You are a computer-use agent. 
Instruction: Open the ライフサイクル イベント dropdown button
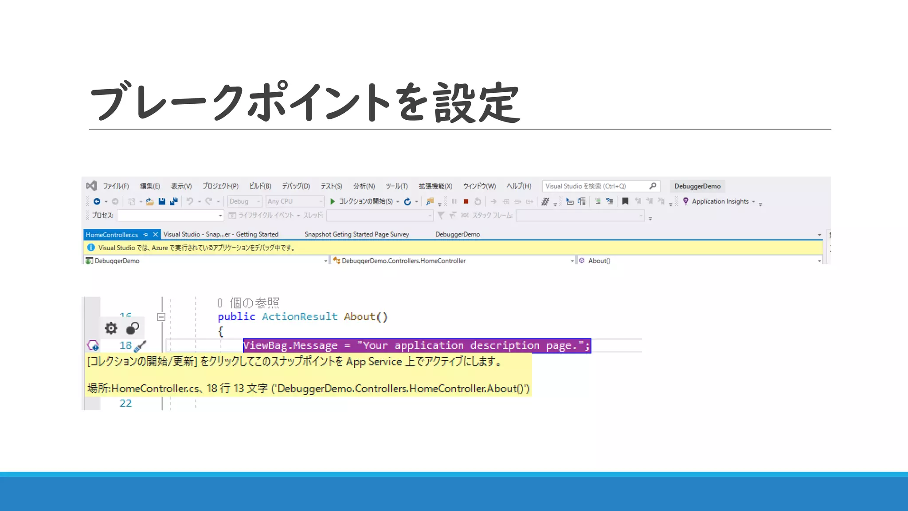[x=264, y=215]
